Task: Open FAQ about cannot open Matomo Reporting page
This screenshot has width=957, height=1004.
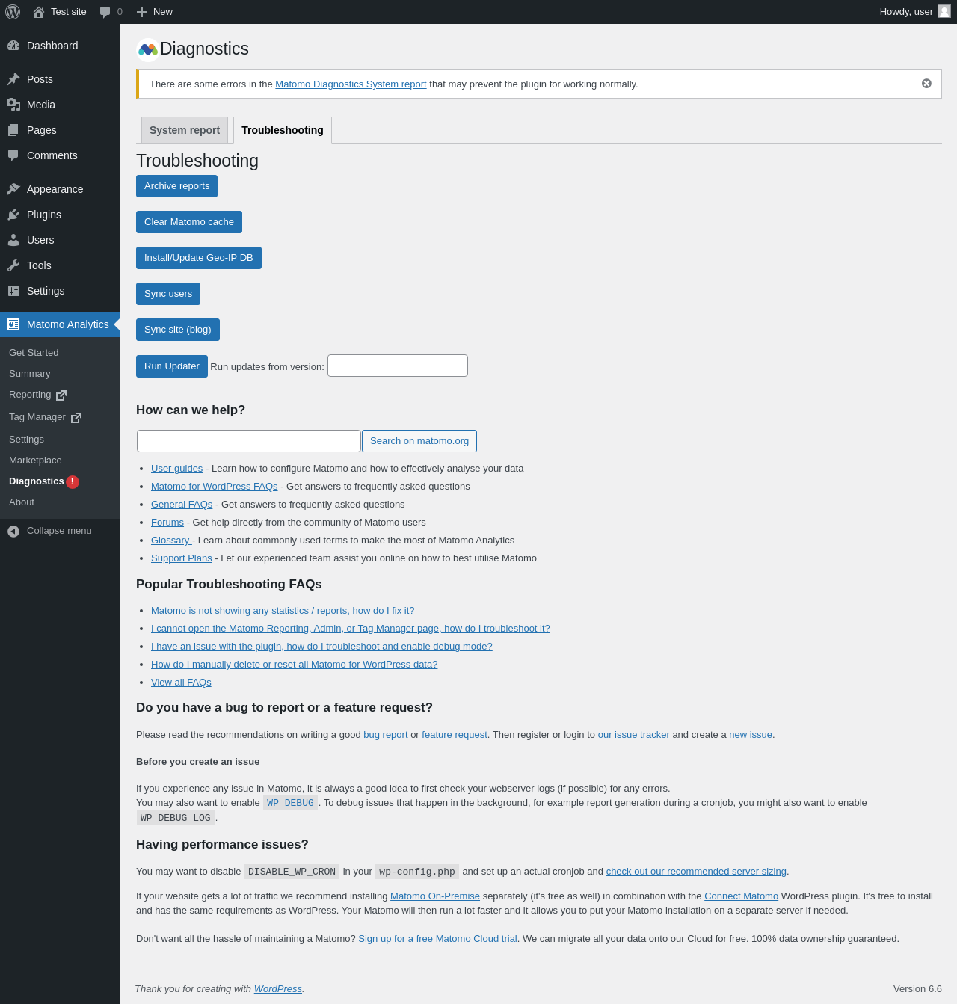Action: coord(351,629)
